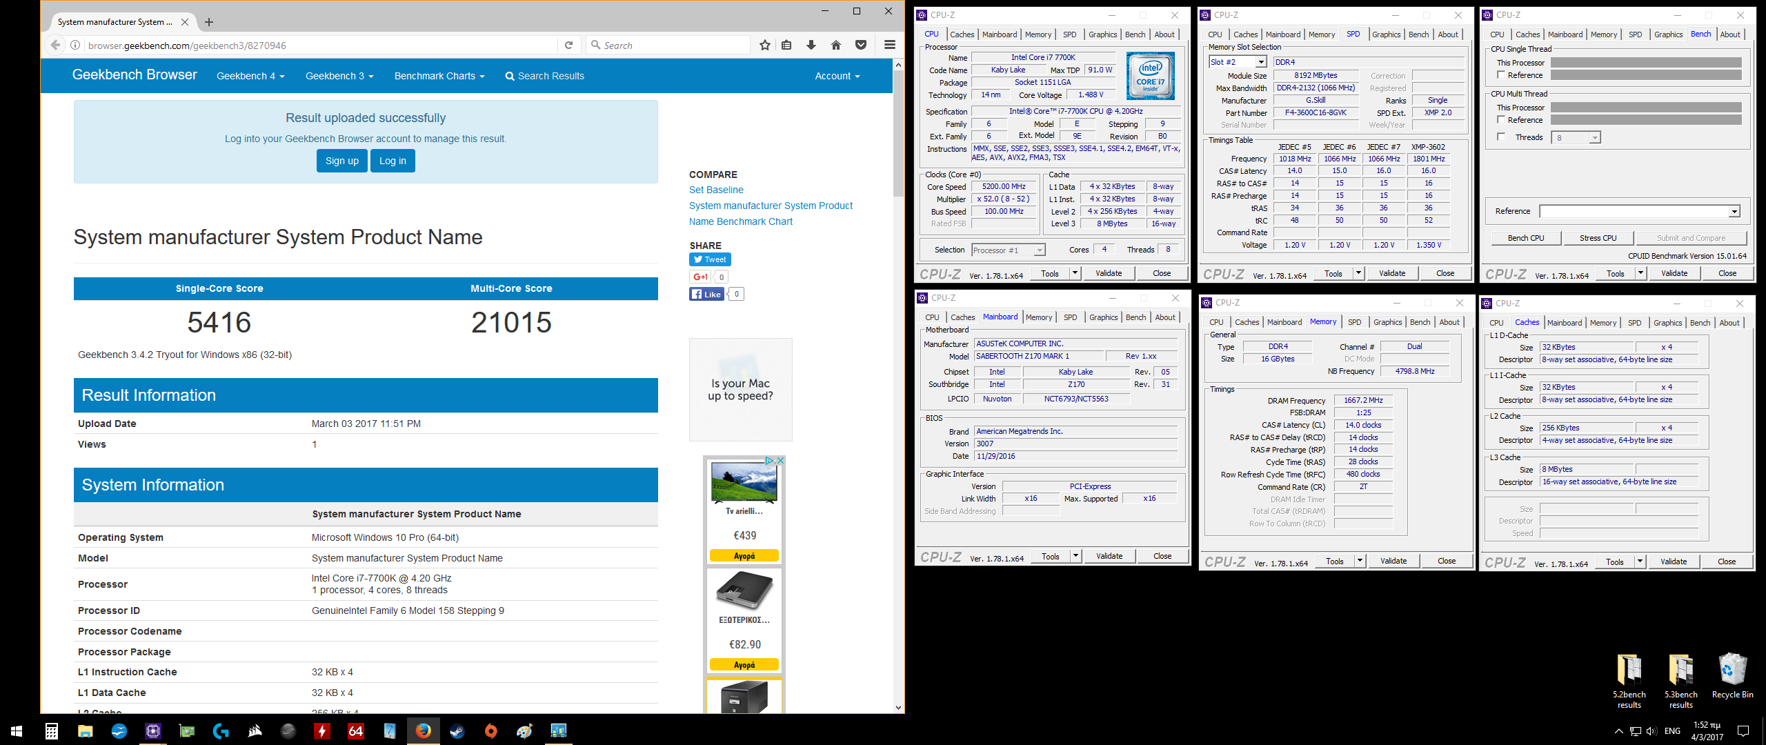Click the Bench CPU button
The height and width of the screenshot is (745, 1766).
pyautogui.click(x=1525, y=238)
